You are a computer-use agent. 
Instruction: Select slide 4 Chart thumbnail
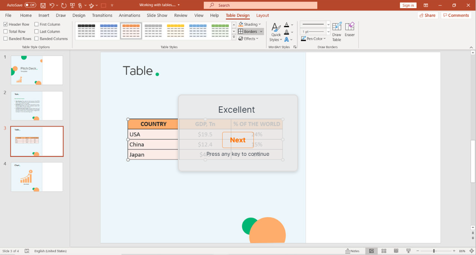(x=37, y=177)
